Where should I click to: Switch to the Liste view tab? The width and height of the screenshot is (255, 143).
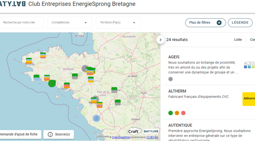(x=238, y=40)
